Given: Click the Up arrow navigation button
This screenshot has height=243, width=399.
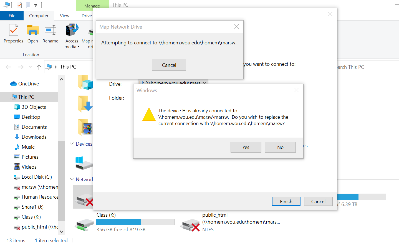Looking at the screenshot, I should pos(39,67).
